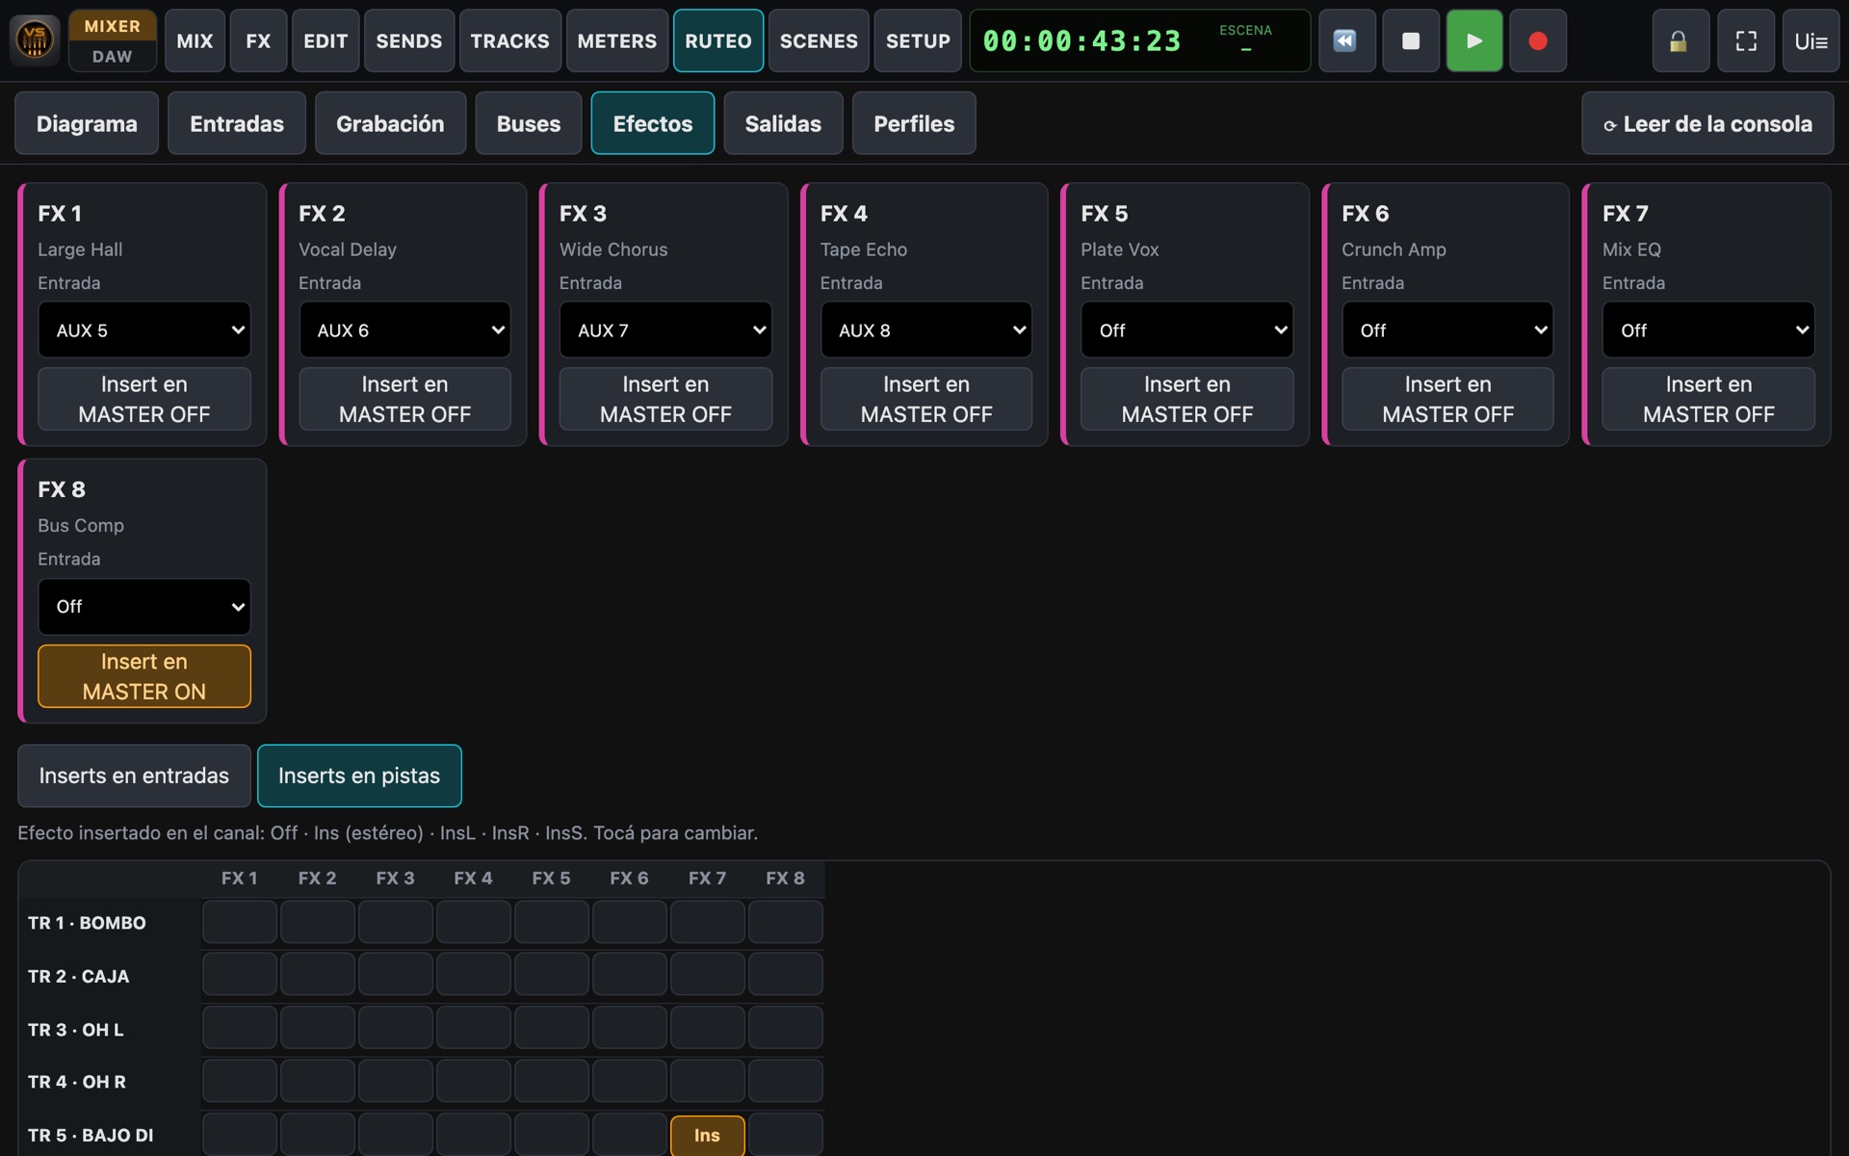Switch to the Salidas tab

(x=783, y=123)
